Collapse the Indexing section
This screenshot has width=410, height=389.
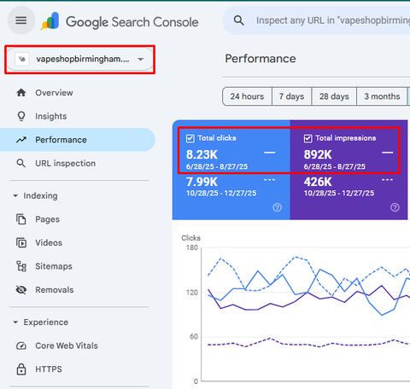(15, 195)
